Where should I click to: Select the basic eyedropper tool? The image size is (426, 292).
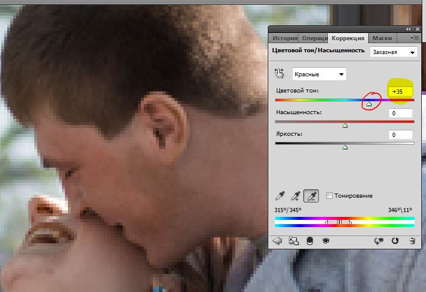[280, 195]
